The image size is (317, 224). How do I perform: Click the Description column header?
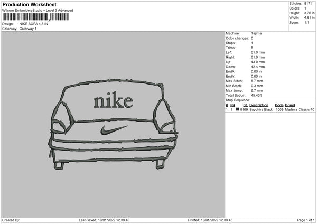click(x=259, y=105)
